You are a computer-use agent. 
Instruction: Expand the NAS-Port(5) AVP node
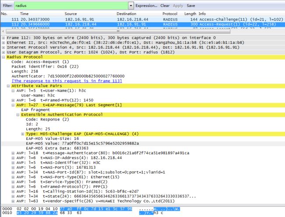click(13, 167)
